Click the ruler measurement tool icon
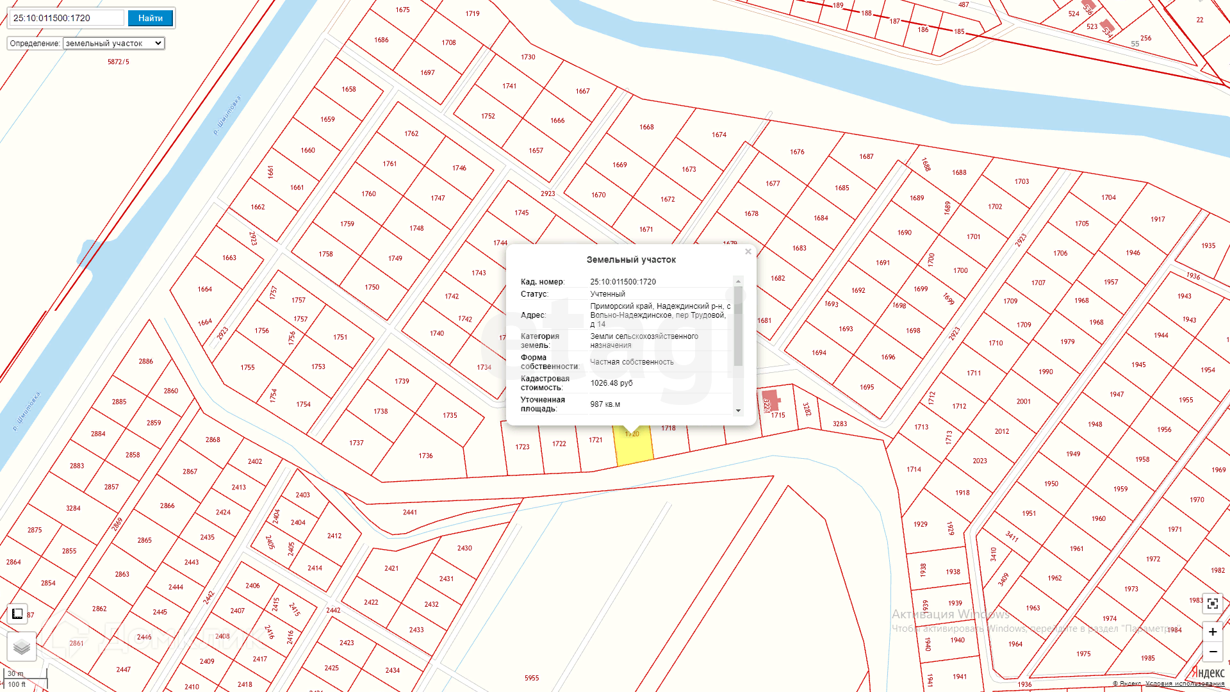The width and height of the screenshot is (1230, 692). pyautogui.click(x=17, y=614)
